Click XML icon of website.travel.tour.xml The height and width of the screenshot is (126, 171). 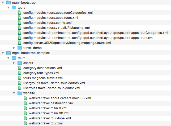click(x=25, y=123)
